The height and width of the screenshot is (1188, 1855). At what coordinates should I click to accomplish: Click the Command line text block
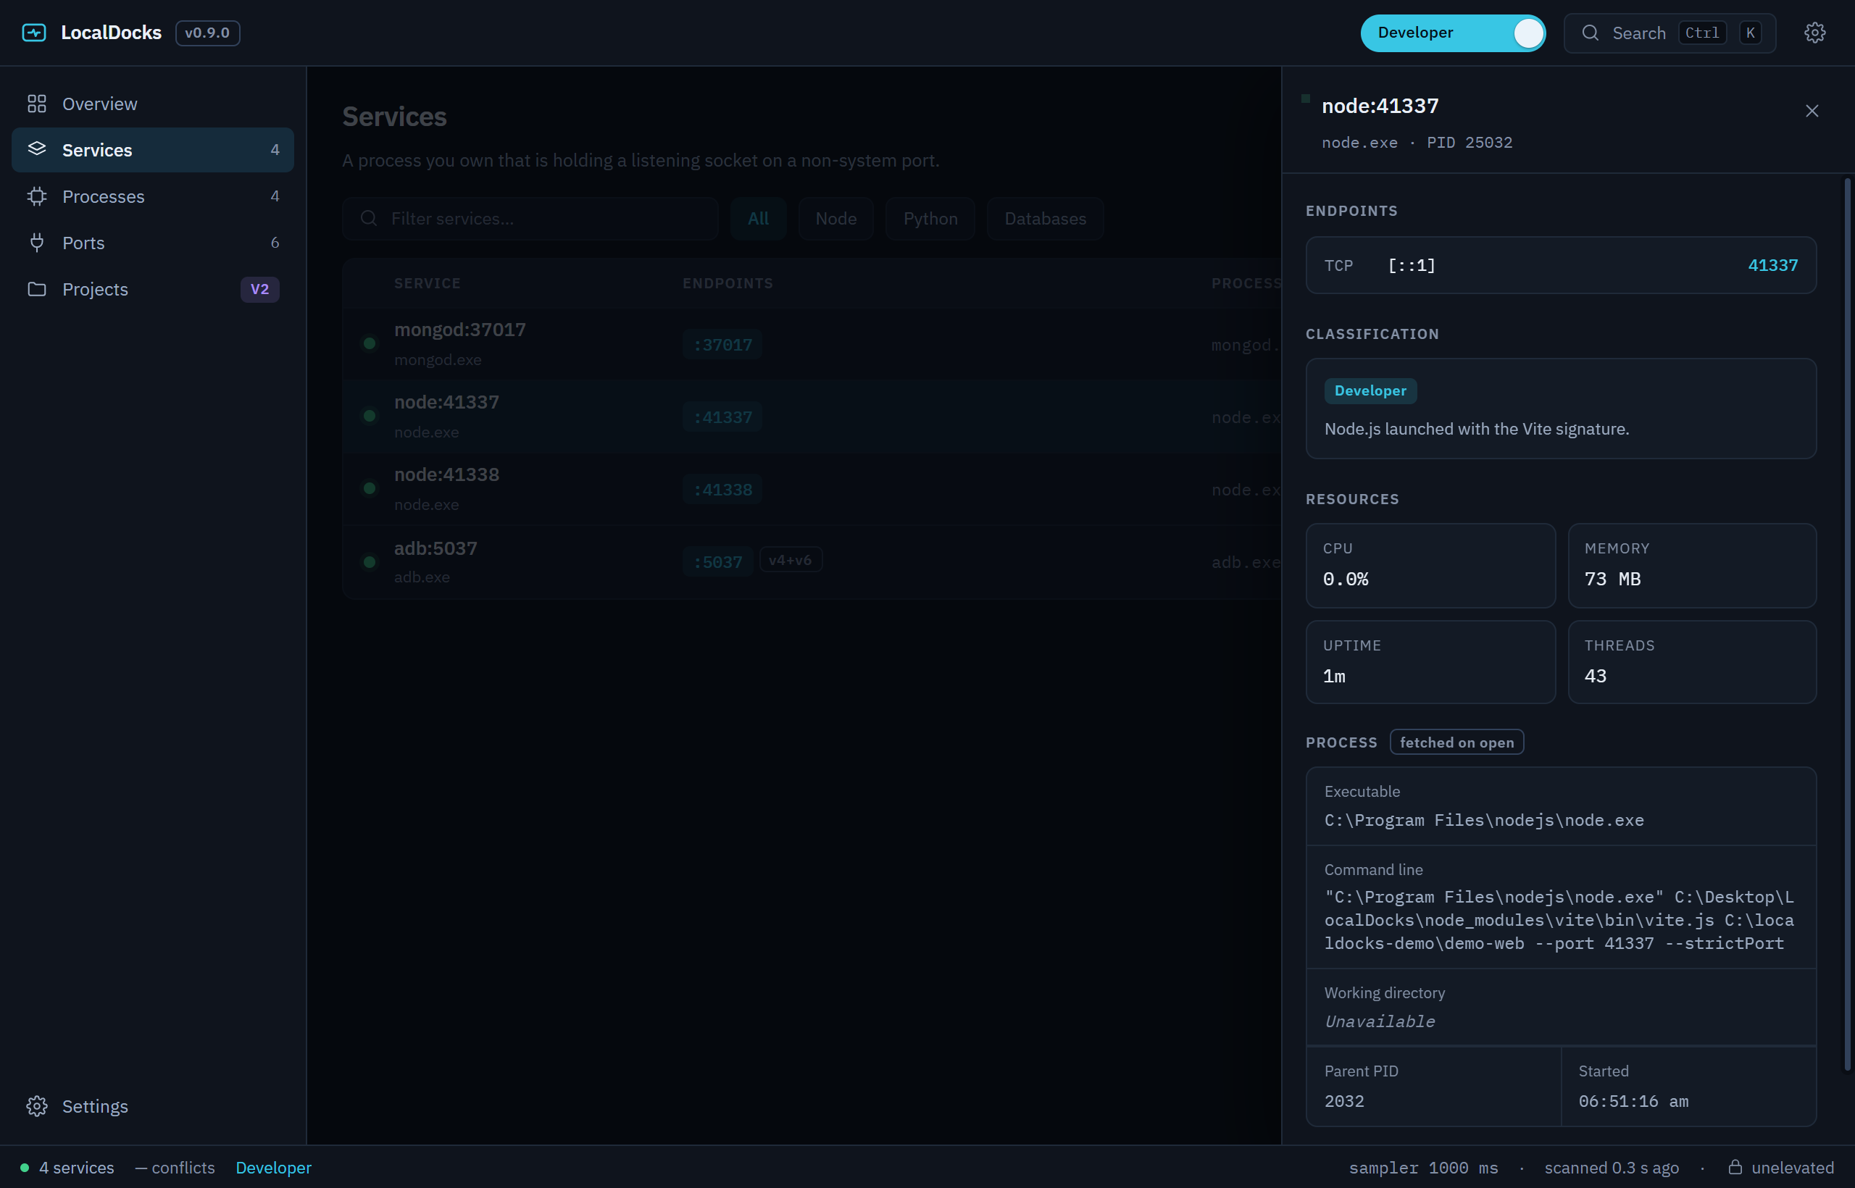click(1559, 919)
